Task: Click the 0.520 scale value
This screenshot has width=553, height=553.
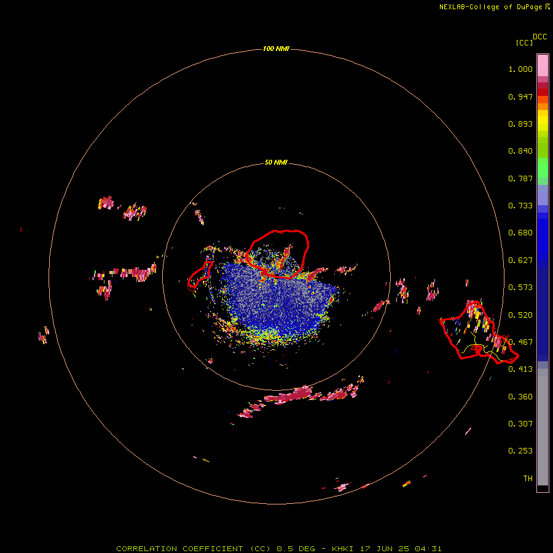Action: (x=520, y=315)
